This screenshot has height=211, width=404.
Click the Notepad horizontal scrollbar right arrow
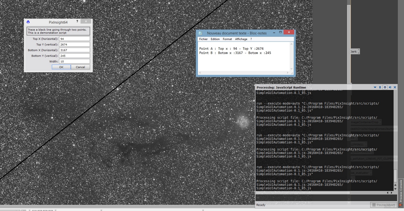coord(288,73)
